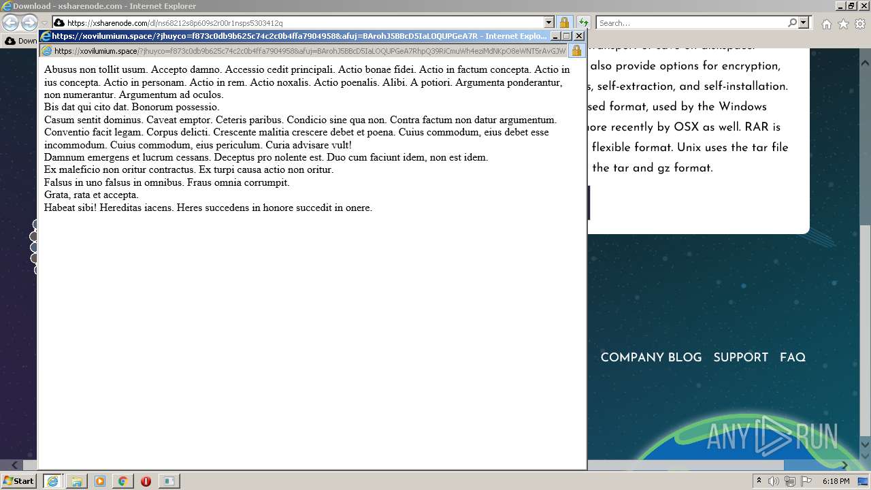Open SUPPORT footer link
This screenshot has width=871, height=490.
740,357
